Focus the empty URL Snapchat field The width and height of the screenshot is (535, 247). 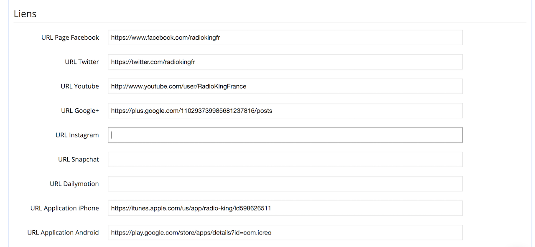tap(285, 159)
